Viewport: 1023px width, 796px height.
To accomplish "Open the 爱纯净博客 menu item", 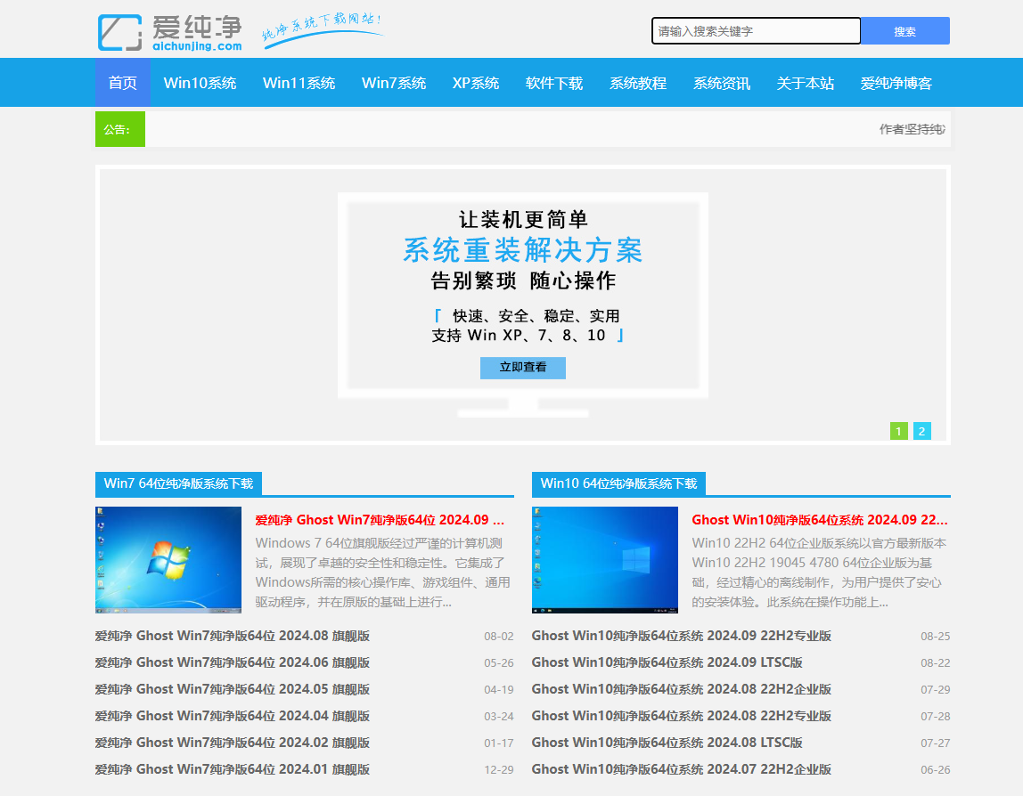I will pyautogui.click(x=896, y=83).
